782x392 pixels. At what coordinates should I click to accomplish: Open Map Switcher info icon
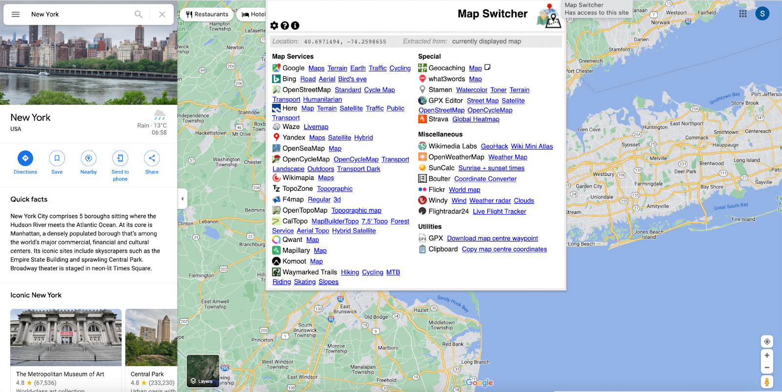[295, 25]
